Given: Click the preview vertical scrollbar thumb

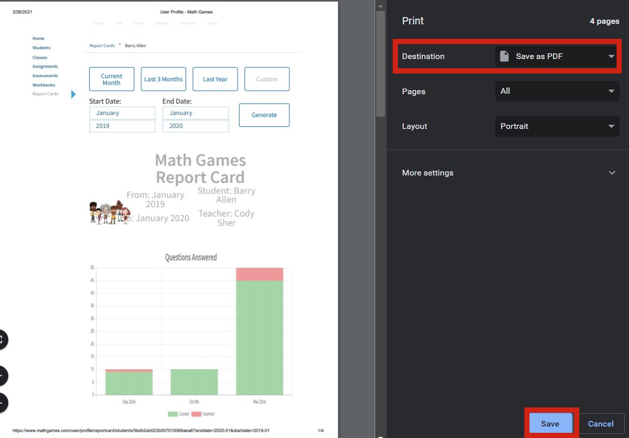Looking at the screenshot, I should [x=380, y=62].
